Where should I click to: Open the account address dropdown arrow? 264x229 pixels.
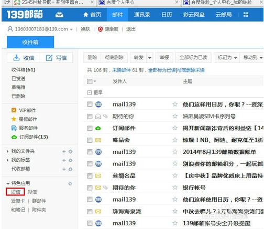pos(71,29)
